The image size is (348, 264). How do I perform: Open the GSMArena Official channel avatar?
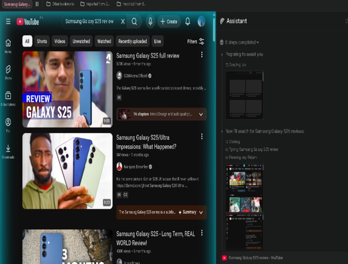(x=119, y=76)
